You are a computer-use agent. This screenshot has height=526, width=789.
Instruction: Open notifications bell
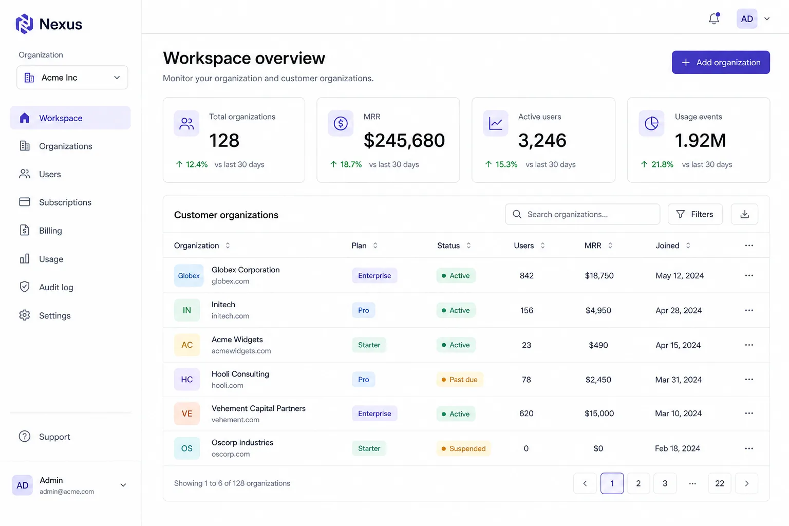point(714,18)
